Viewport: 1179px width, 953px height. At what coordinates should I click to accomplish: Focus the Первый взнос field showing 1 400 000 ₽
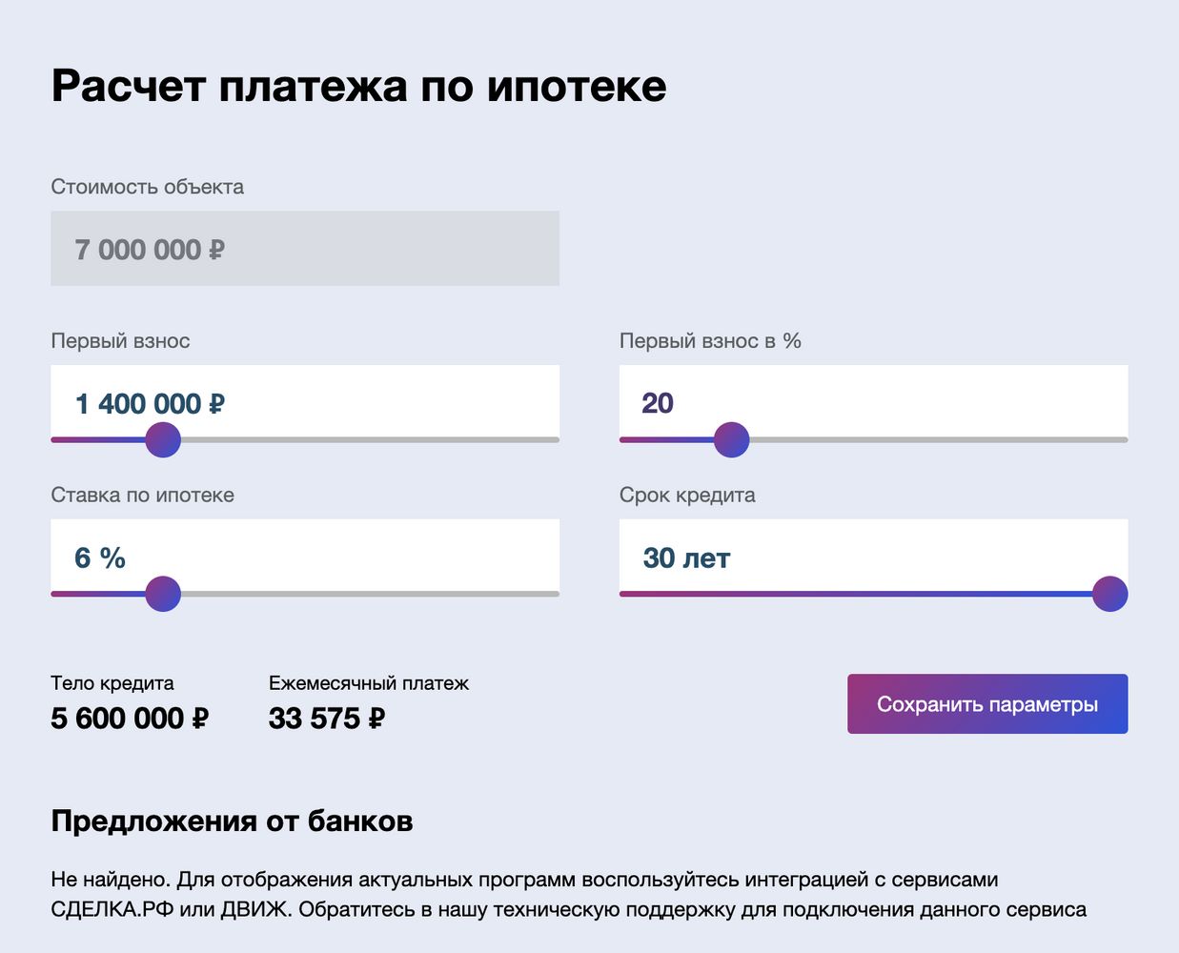click(x=305, y=401)
